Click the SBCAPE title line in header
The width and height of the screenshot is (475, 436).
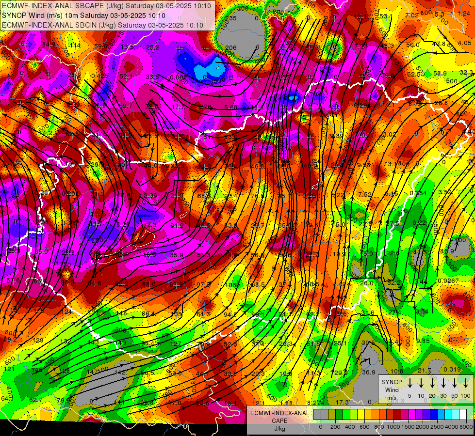pyautogui.click(x=106, y=6)
